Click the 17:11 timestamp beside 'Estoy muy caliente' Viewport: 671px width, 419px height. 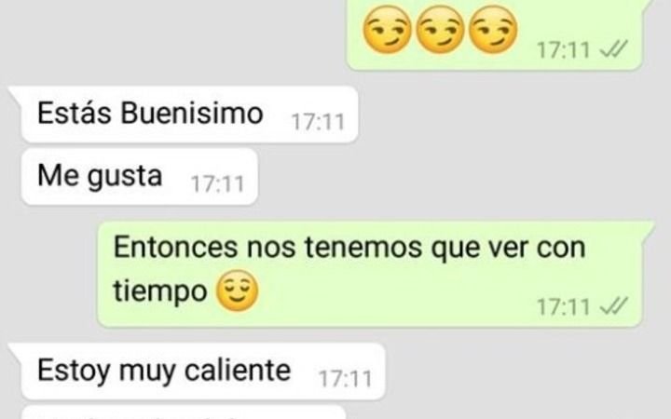pyautogui.click(x=346, y=379)
